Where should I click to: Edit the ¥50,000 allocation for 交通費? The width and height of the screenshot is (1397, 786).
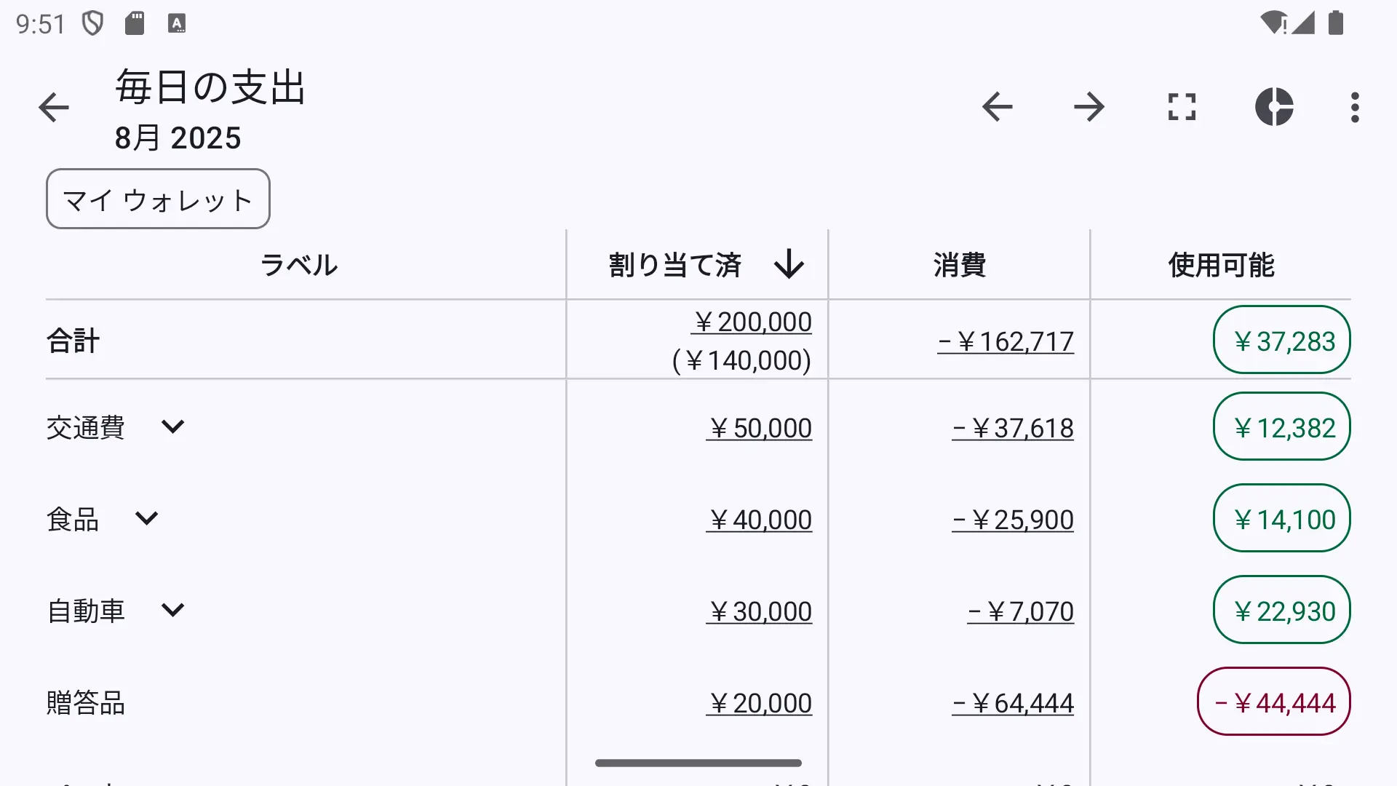pyautogui.click(x=759, y=428)
